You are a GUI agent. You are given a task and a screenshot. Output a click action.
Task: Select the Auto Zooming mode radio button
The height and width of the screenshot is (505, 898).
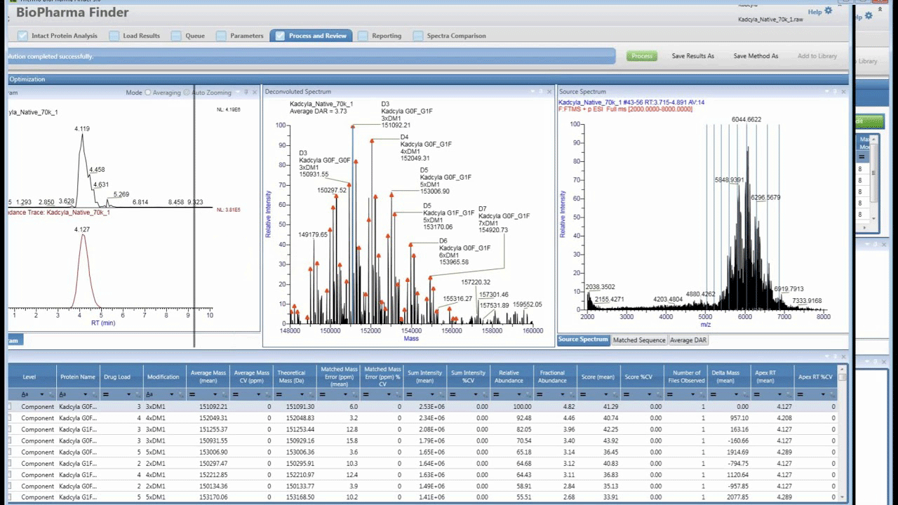(x=187, y=93)
